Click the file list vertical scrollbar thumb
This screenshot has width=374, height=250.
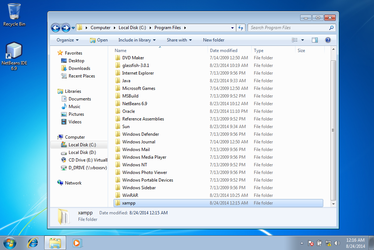(x=333, y=130)
